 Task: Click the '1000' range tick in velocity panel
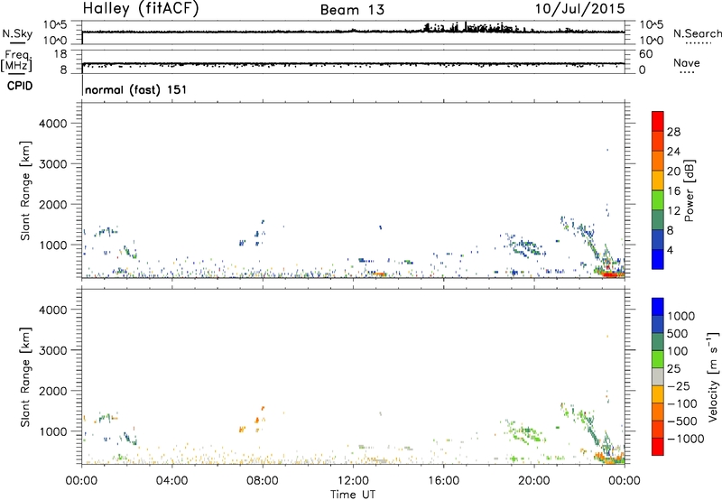(53, 432)
